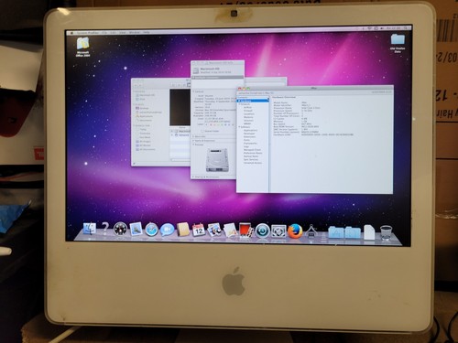The width and height of the screenshot is (458, 343).
Task: Open the View menu
Action: pyautogui.click(x=123, y=32)
